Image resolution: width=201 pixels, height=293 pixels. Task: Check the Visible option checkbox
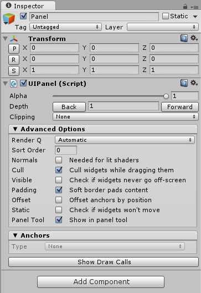(x=59, y=180)
